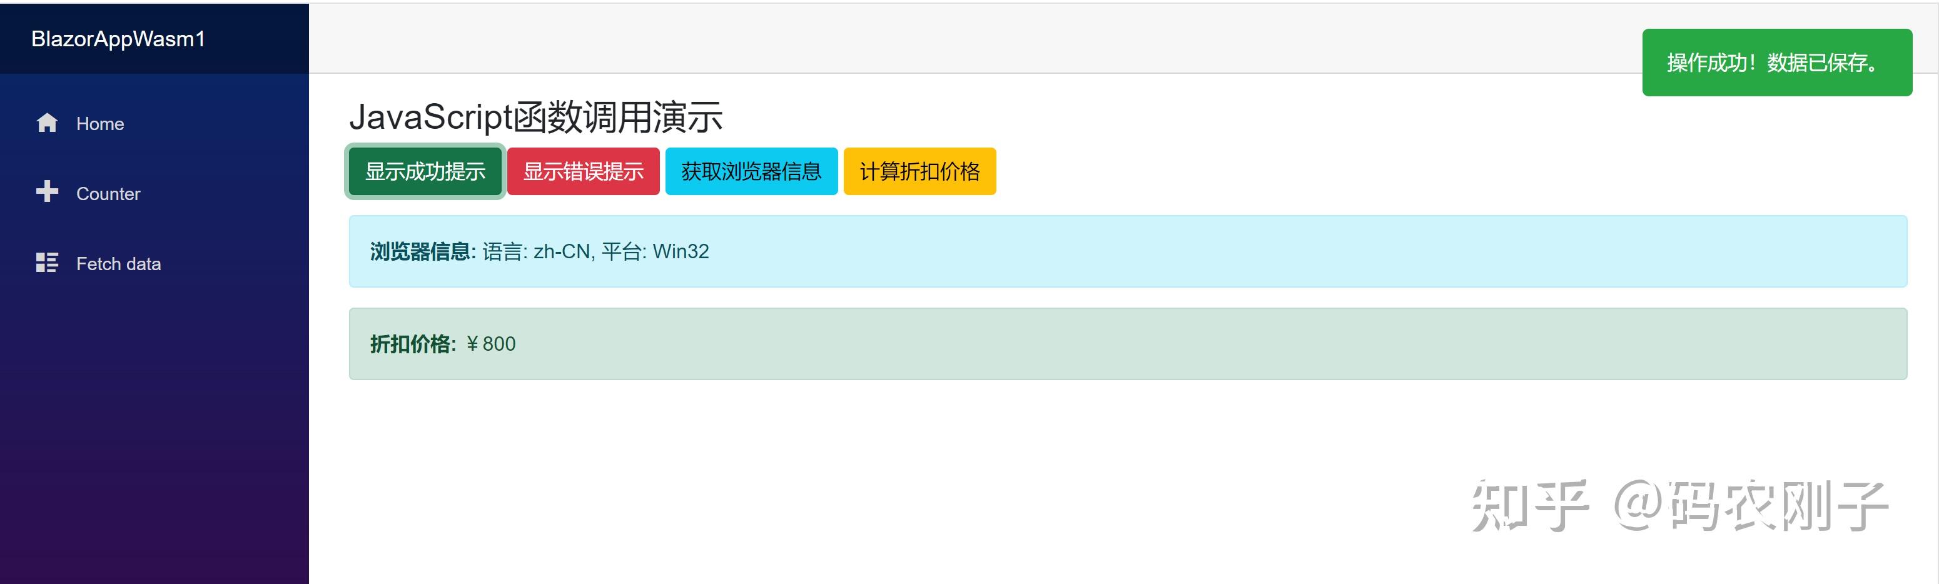Select the 计算折扣价格 yellow button
This screenshot has height=584, width=1939.
point(920,171)
